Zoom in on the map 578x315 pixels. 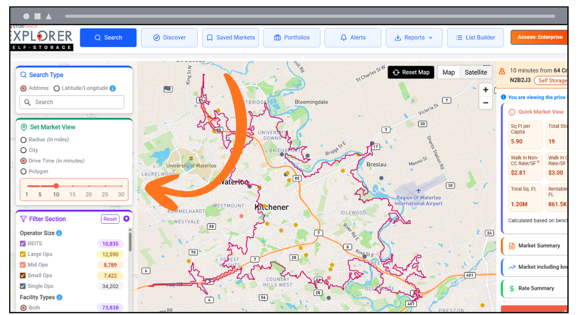coord(485,90)
